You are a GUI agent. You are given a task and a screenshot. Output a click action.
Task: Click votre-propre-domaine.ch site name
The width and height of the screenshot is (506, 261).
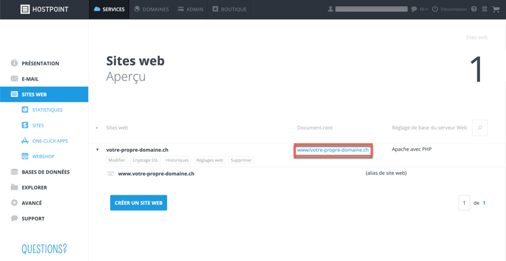[x=137, y=149]
